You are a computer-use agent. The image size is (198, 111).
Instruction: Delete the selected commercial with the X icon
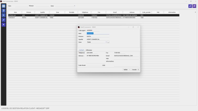[4, 25]
